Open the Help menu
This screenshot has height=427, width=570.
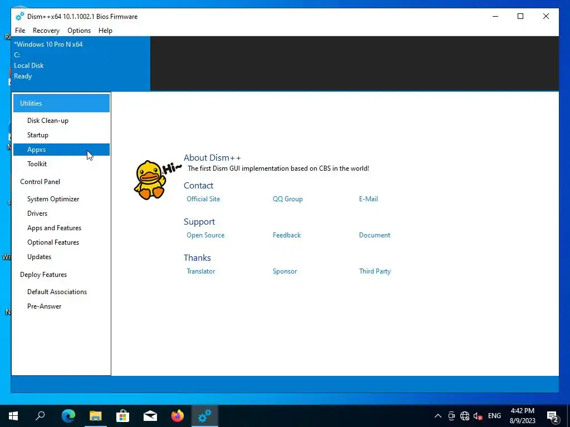tap(105, 31)
